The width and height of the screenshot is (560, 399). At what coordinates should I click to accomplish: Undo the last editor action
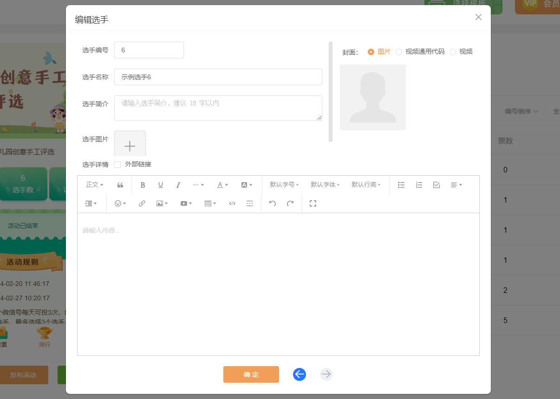pos(273,203)
